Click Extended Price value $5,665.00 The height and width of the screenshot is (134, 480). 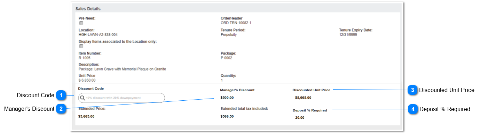[86, 116]
